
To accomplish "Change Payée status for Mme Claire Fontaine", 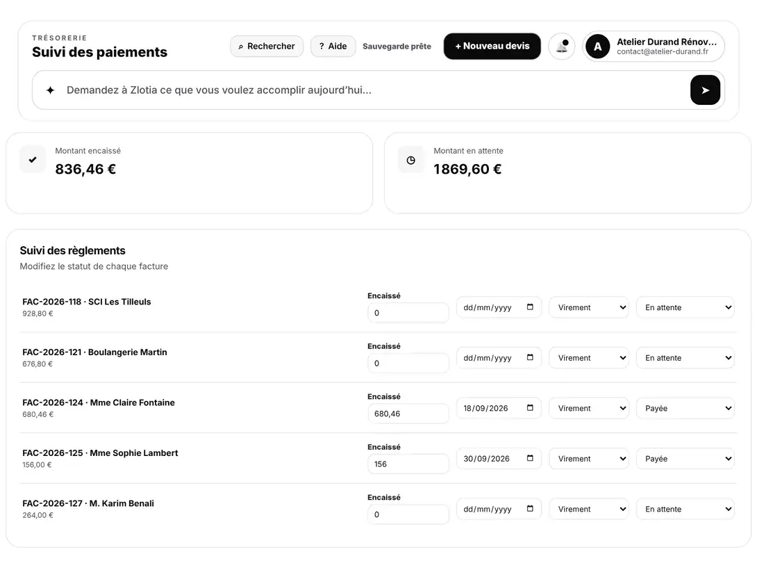I will [x=685, y=409].
